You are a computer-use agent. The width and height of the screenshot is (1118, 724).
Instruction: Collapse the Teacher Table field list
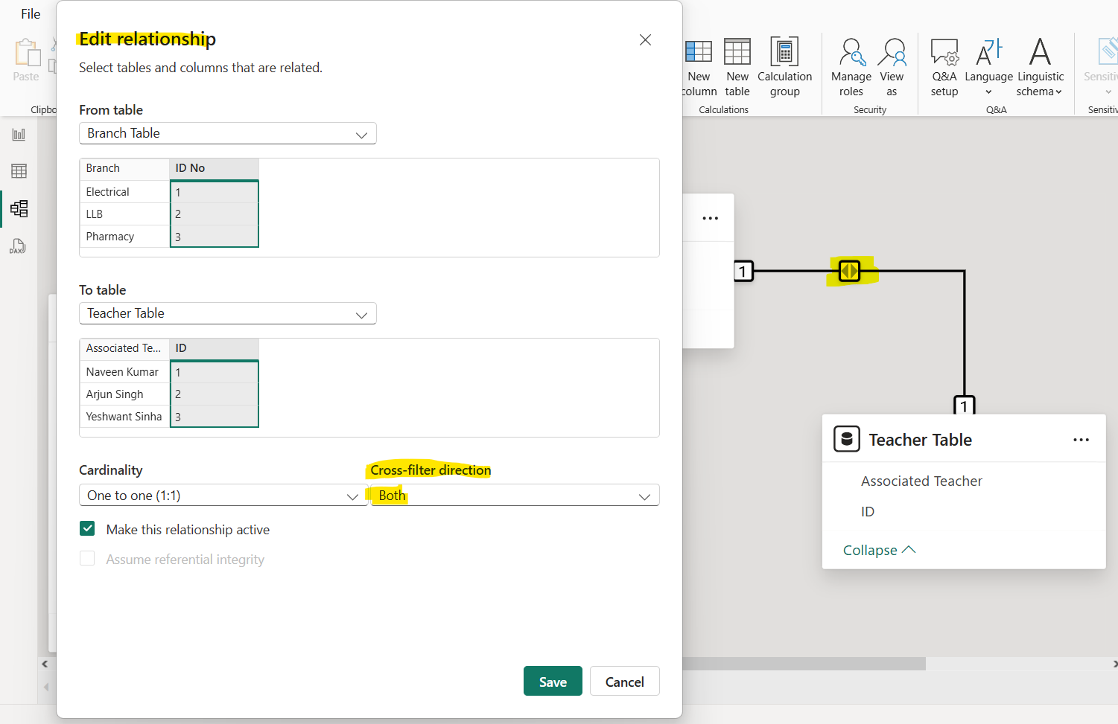[879, 550]
